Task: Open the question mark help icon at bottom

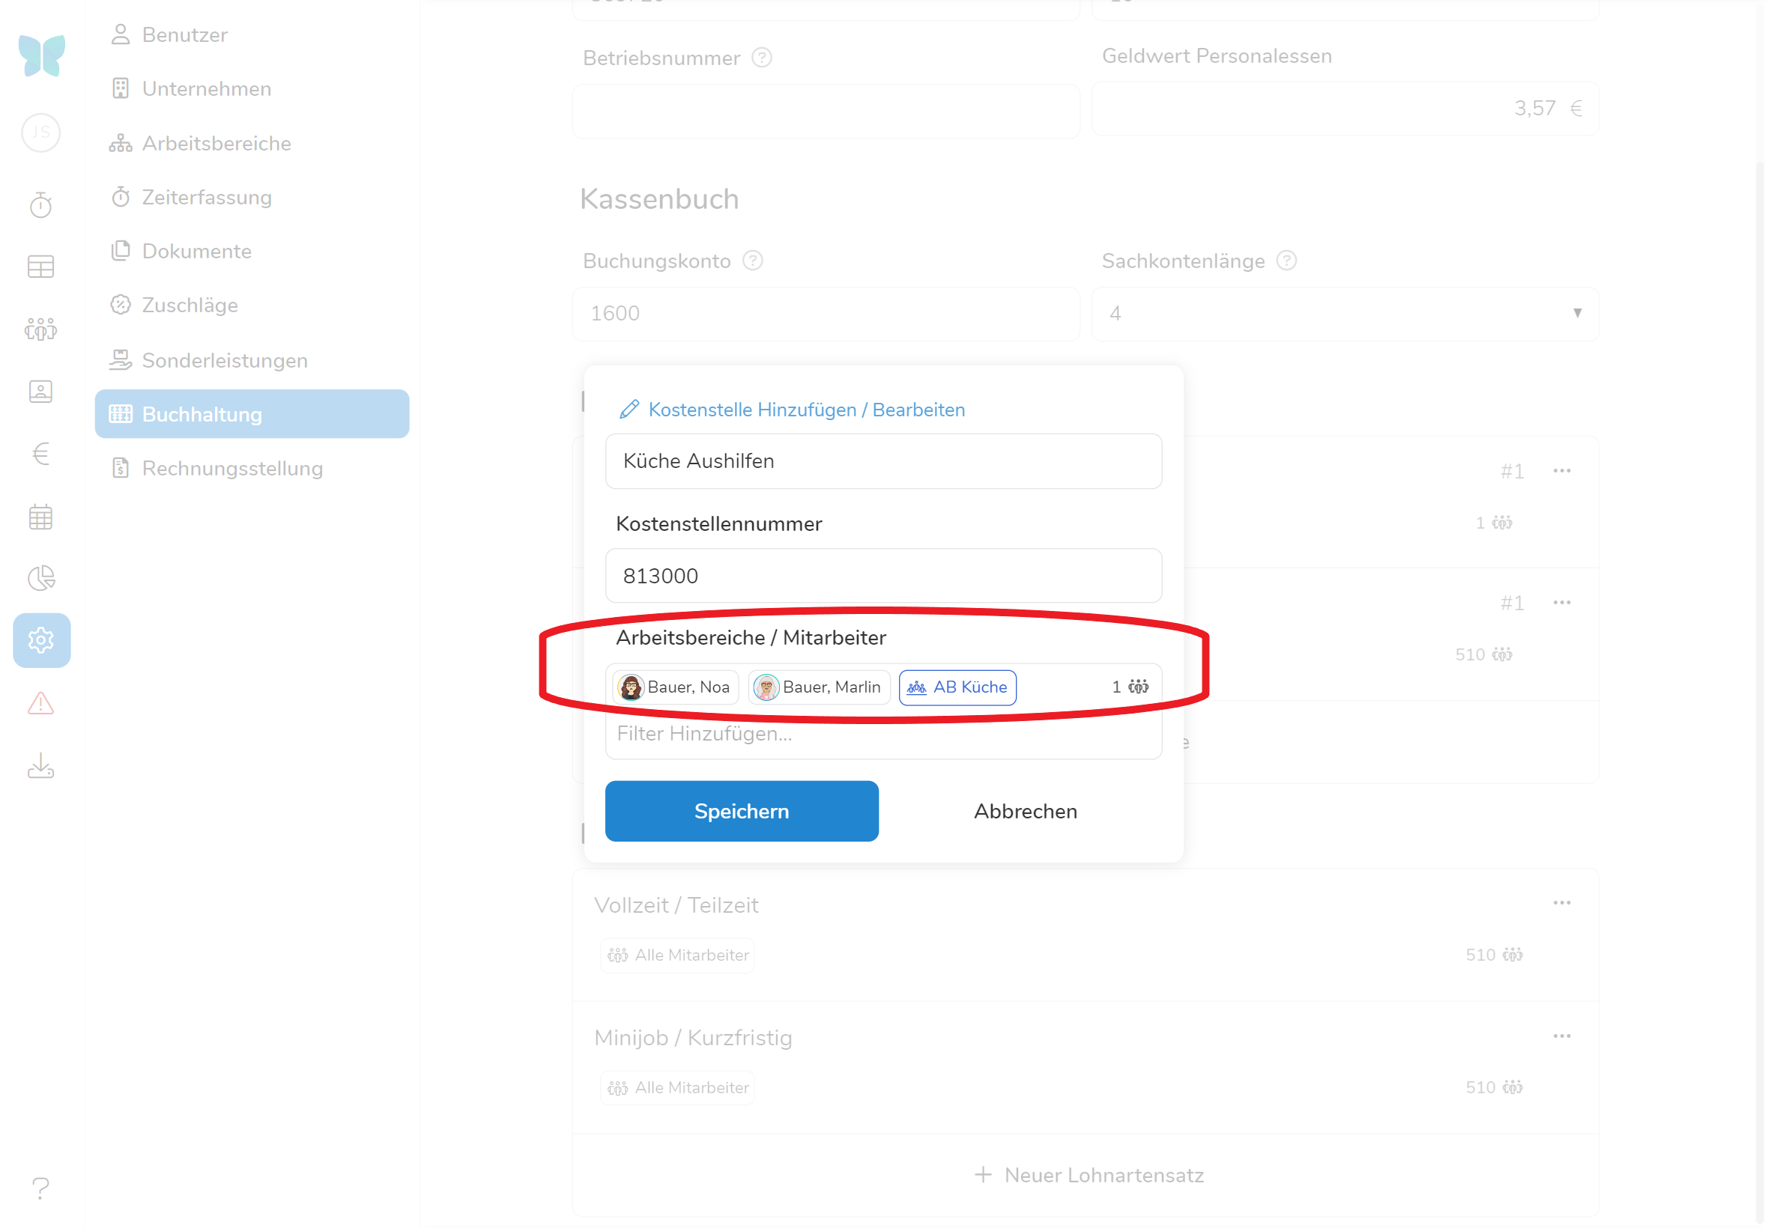Action: point(40,1188)
